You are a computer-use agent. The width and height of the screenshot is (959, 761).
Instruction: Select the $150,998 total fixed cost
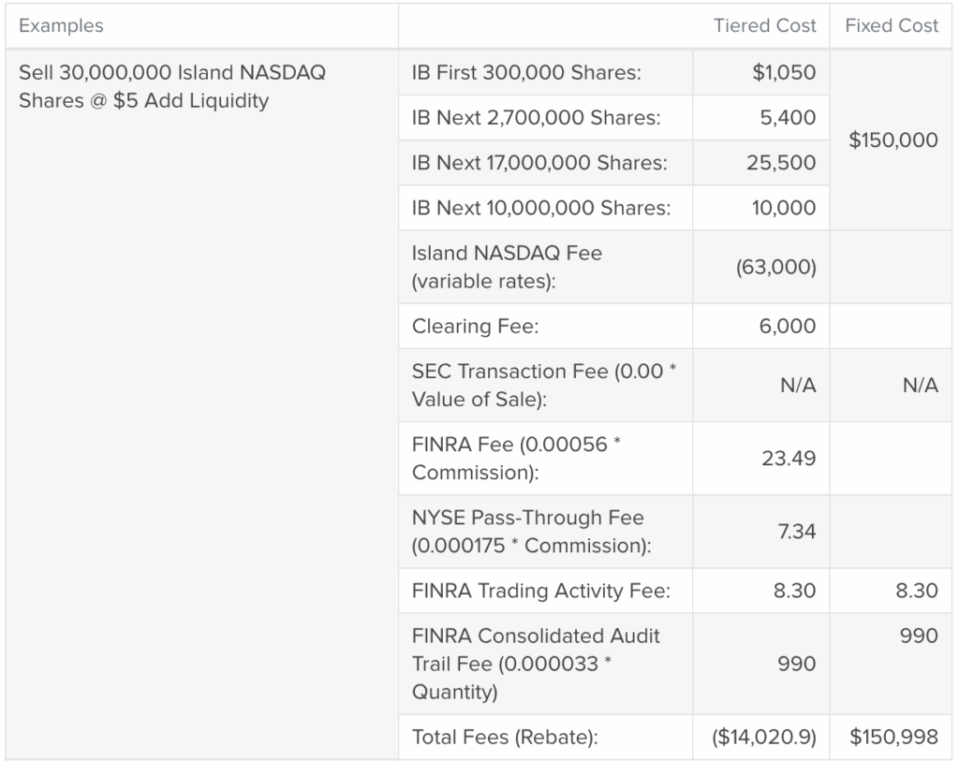point(893,738)
